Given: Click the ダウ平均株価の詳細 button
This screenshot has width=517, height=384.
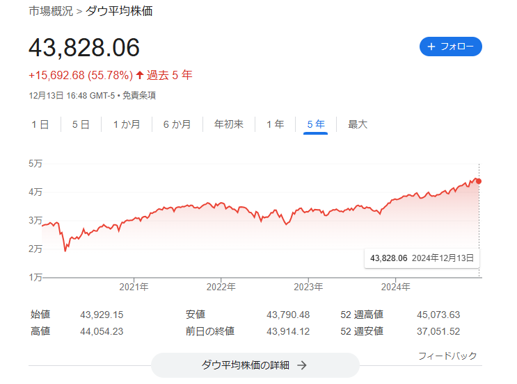Looking at the screenshot, I should 255,365.
